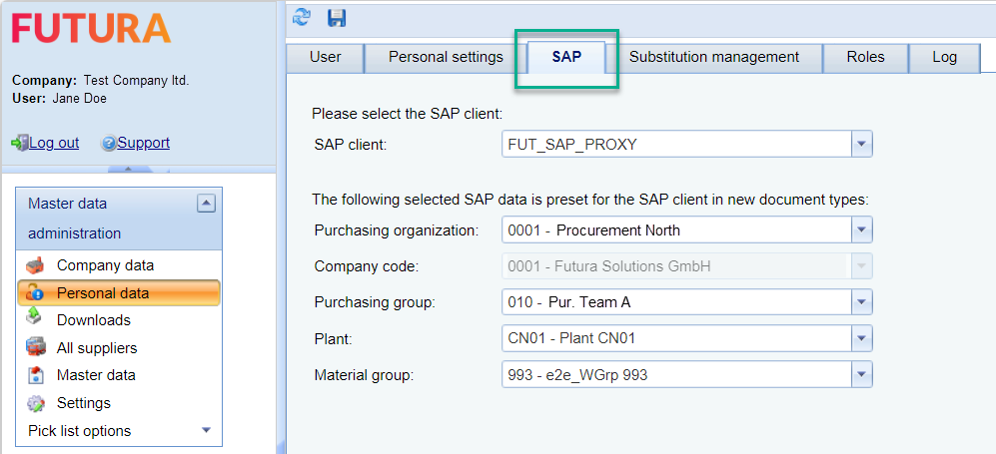The image size is (996, 454).
Task: Click the Support help icon
Action: [110, 143]
